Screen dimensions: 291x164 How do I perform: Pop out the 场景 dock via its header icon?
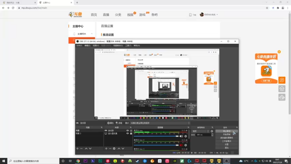pos(101,128)
